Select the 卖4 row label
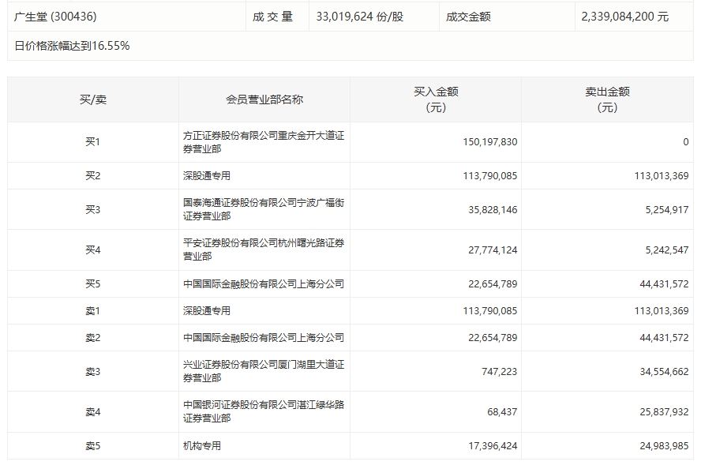 click(93, 412)
